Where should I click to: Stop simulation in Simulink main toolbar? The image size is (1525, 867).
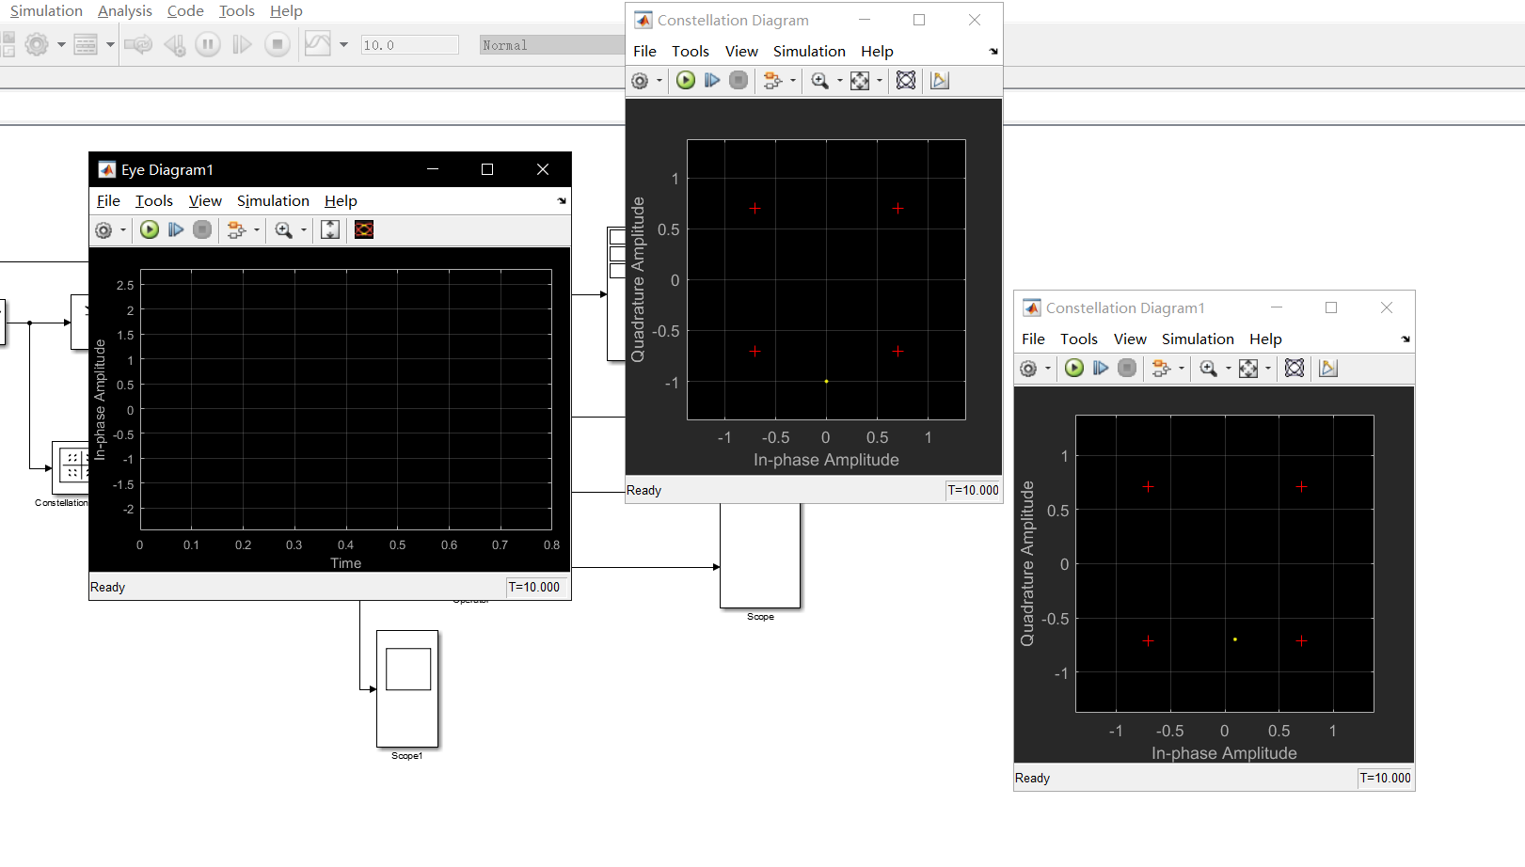[277, 44]
